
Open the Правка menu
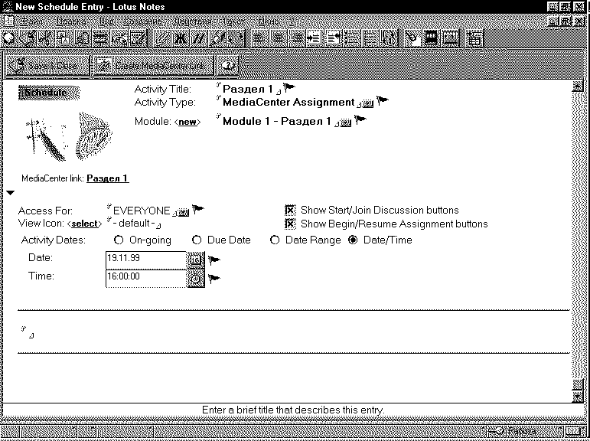71,21
